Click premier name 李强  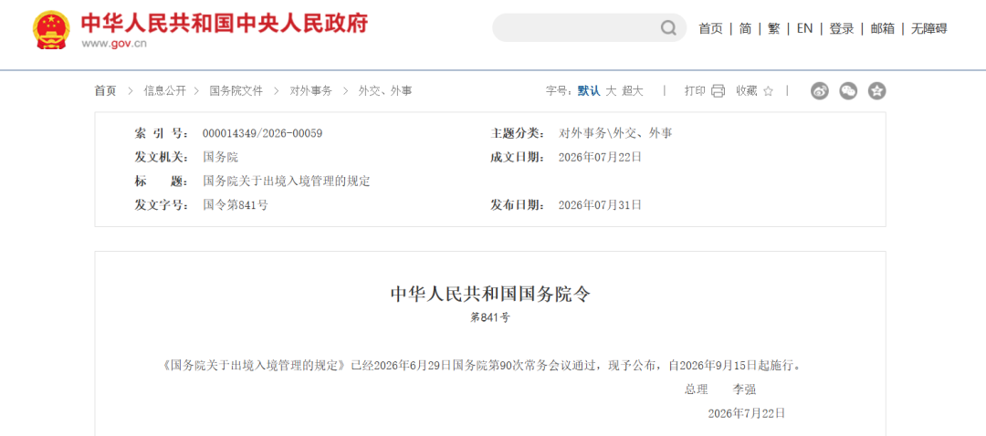[x=744, y=389]
